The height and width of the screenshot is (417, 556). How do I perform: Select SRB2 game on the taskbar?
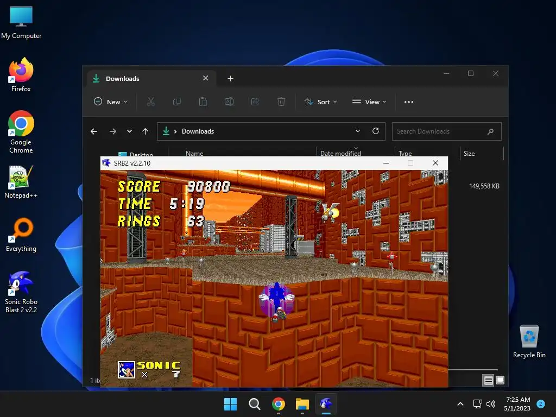pyautogui.click(x=326, y=404)
